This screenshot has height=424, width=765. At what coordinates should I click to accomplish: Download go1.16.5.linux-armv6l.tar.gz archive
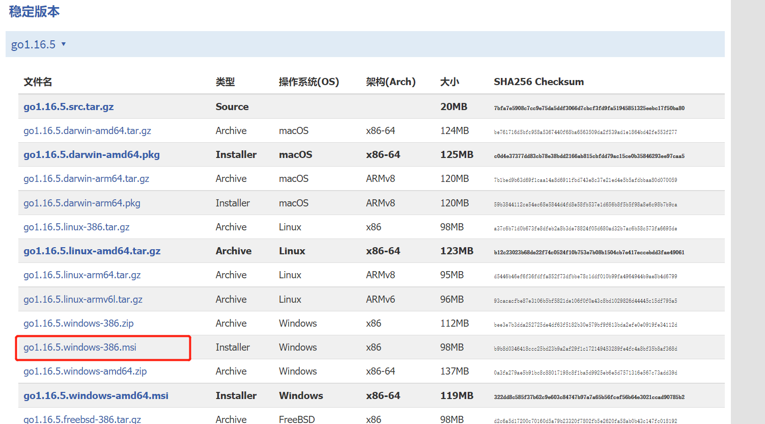(83, 299)
